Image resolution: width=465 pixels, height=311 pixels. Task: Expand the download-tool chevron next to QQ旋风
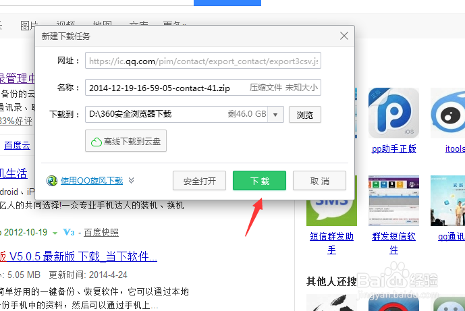coord(131,180)
